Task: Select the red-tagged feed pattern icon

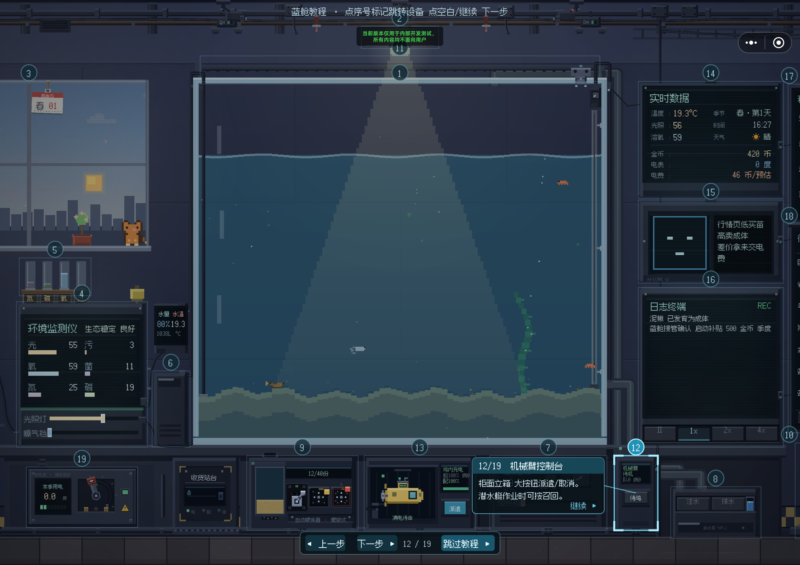Action: (341, 497)
